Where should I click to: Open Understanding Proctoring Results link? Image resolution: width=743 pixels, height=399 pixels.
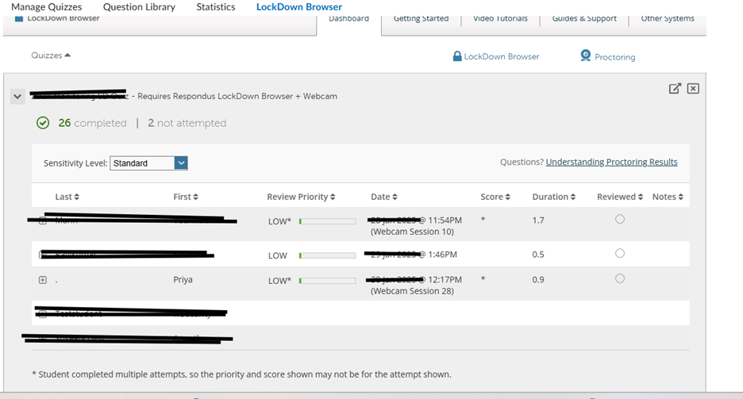click(611, 162)
